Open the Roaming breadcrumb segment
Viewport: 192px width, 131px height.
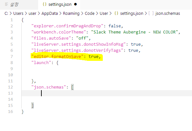[71, 13]
